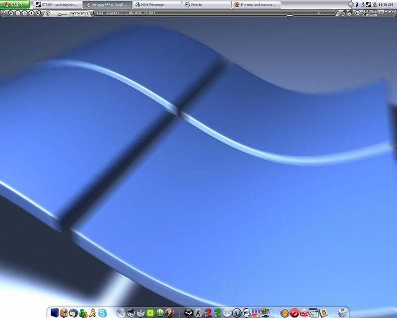This screenshot has width=397, height=318.
Task: Launch Last.fm red dock icon
Action: pyautogui.click(x=304, y=313)
